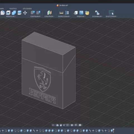Screen dimensions: 134x134
Task: Click the Measure ruler icon
Action: pyautogui.click(x=61, y=13)
